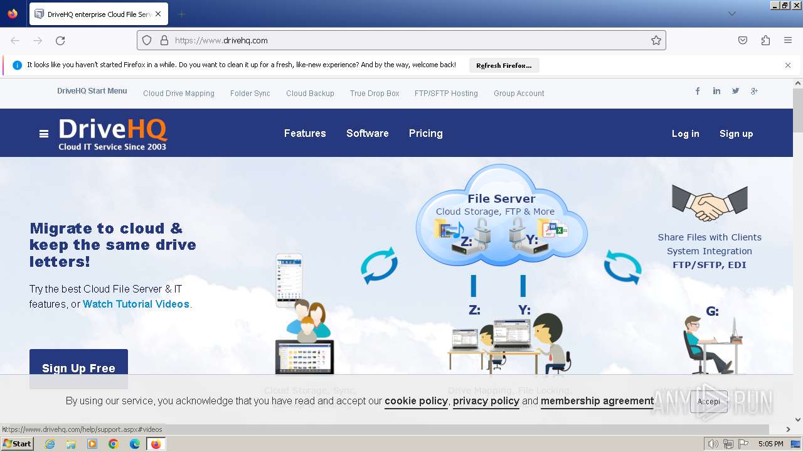Open a new tab with the plus icon
The image size is (803, 452).
pos(181,14)
